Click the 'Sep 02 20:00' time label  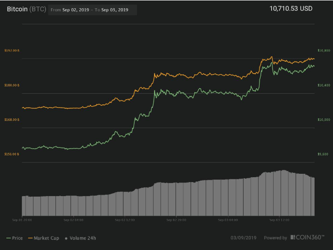point(176,220)
